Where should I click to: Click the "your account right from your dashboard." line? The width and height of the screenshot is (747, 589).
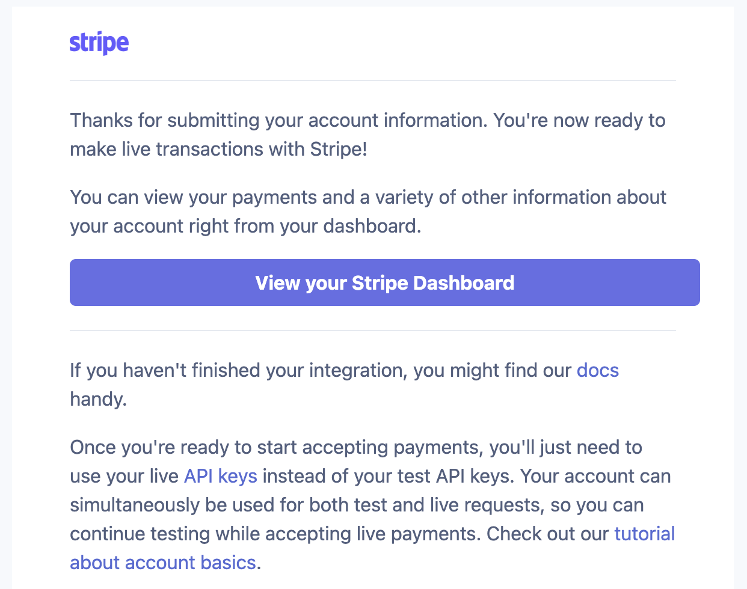pos(245,226)
